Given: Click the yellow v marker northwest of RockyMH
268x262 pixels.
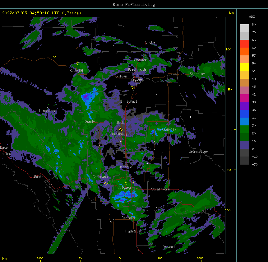Looking at the screenshot, I should coord(54,57).
